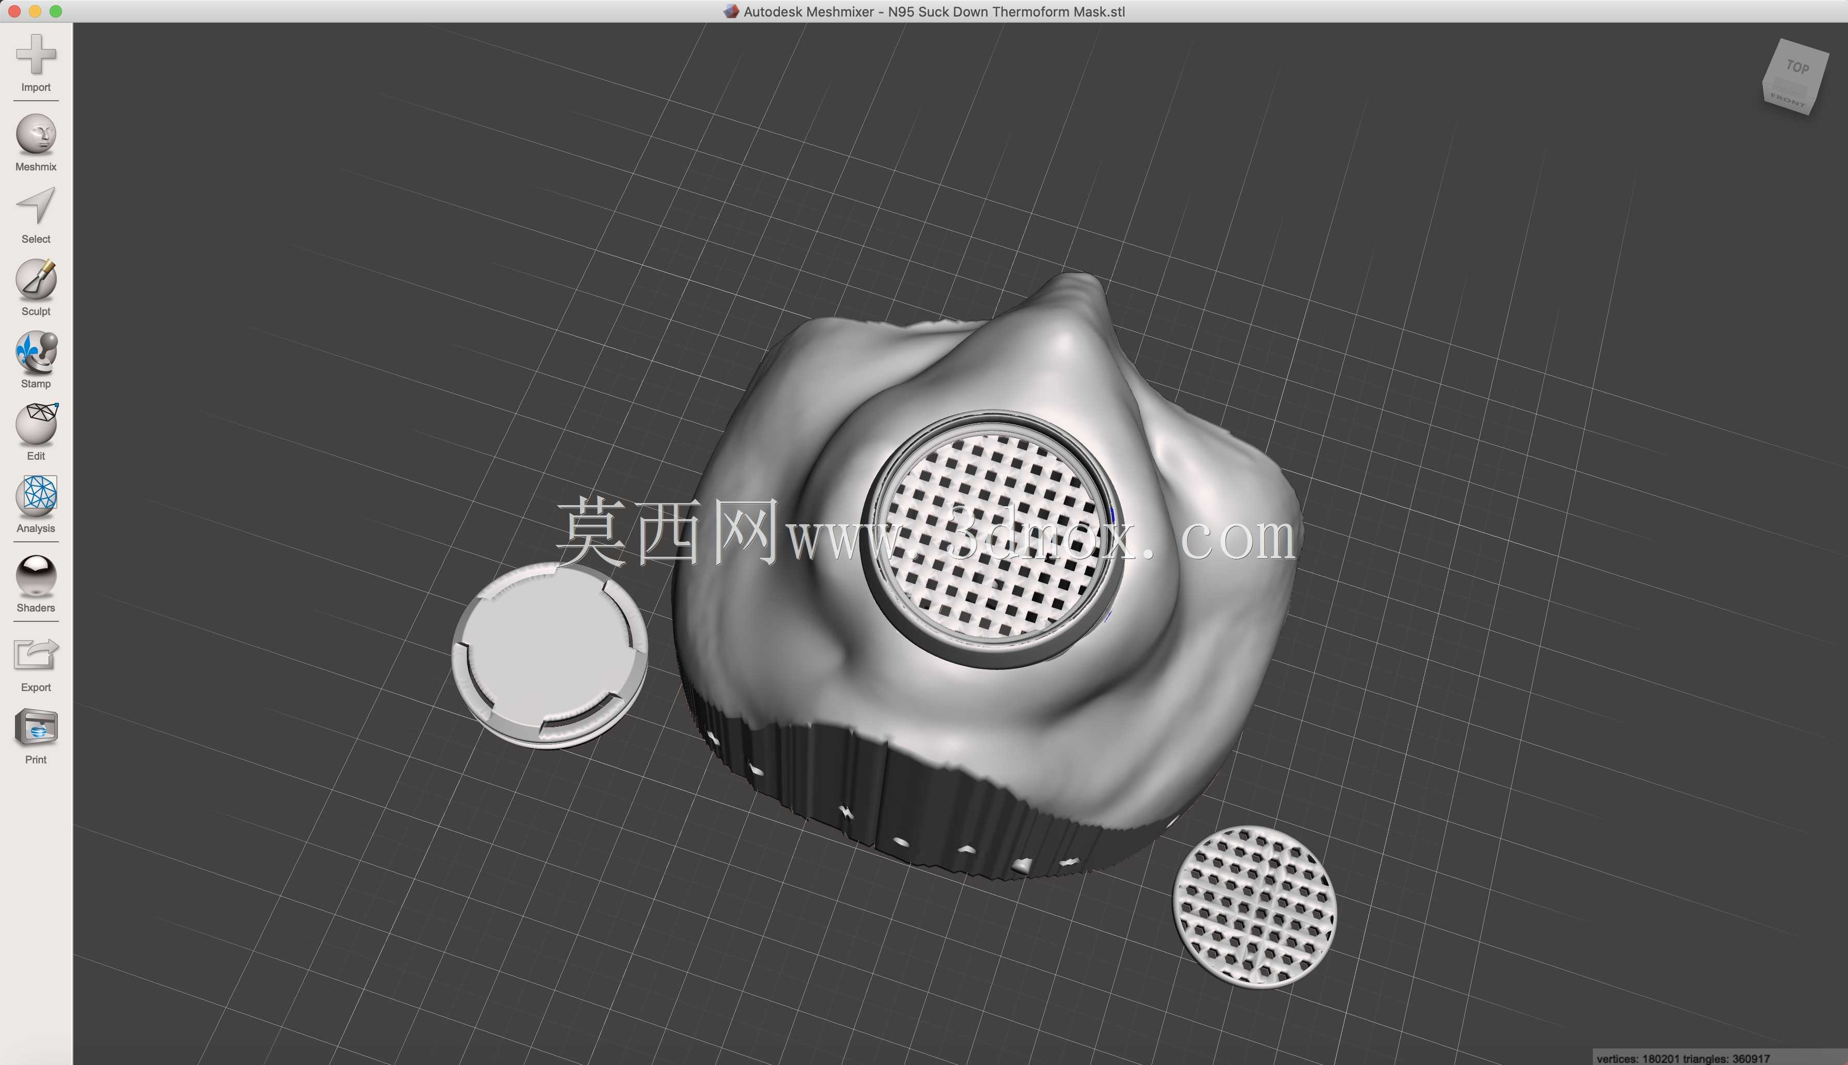The width and height of the screenshot is (1848, 1065).
Task: Open the Meshmix panel
Action: [36, 143]
